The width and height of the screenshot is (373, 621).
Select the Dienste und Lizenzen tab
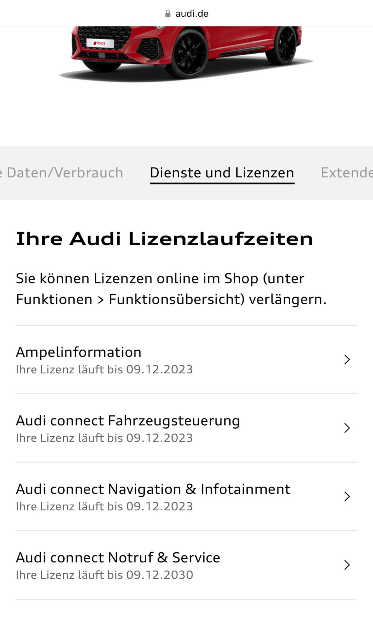click(x=222, y=172)
